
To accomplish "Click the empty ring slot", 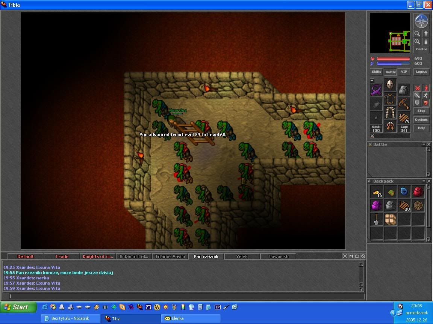I will (376, 118).
